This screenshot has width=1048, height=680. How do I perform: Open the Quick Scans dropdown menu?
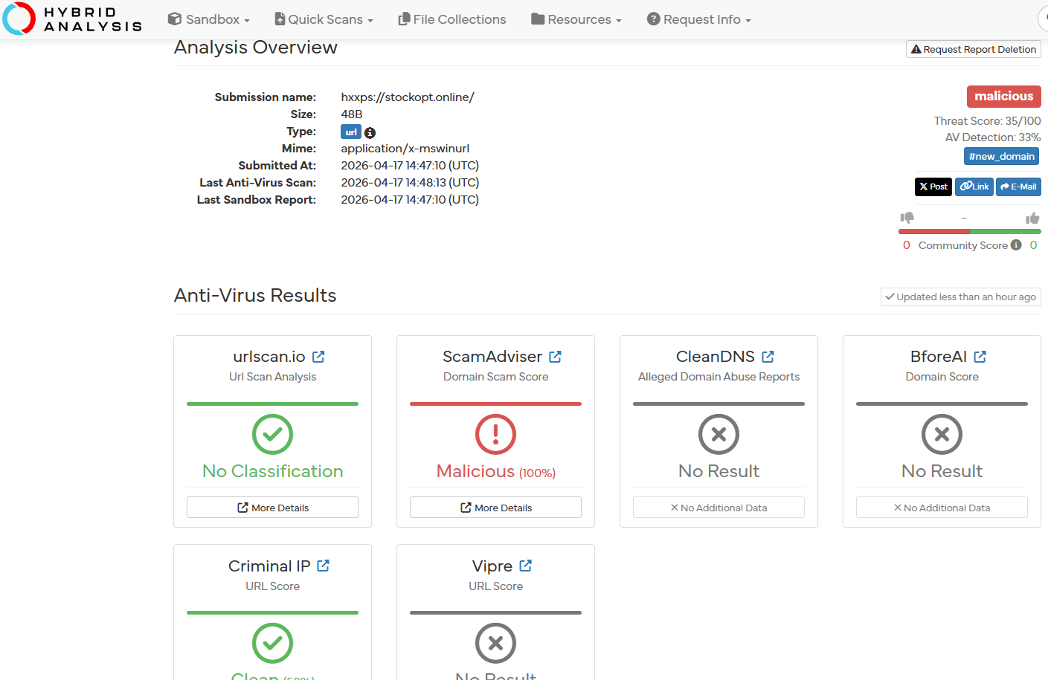pos(324,19)
